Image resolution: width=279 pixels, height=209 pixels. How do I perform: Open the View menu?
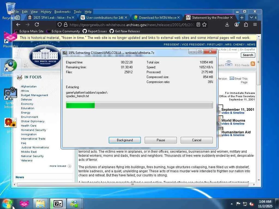pos(34,12)
